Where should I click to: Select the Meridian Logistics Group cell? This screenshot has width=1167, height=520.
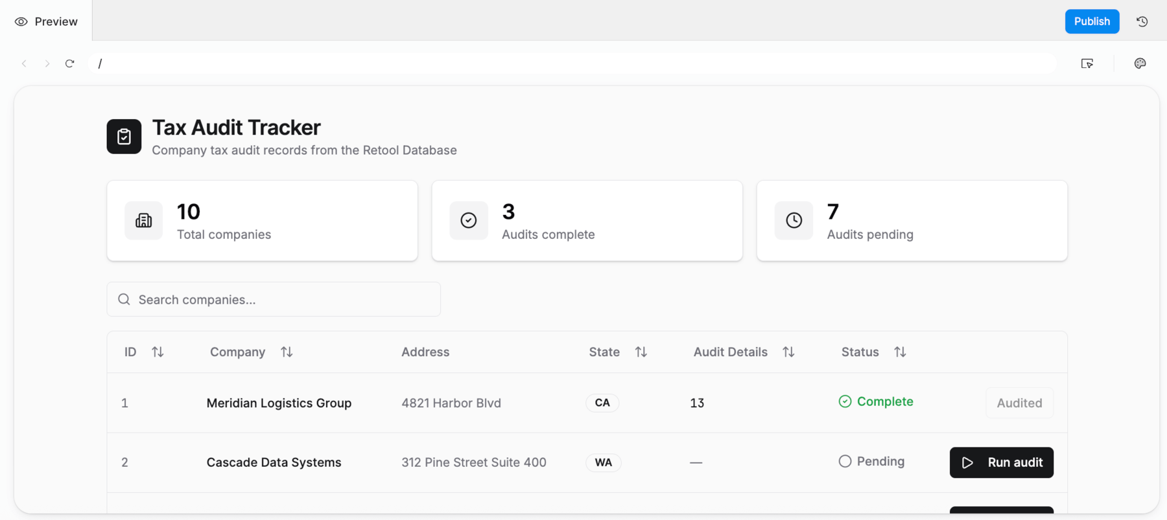279,403
